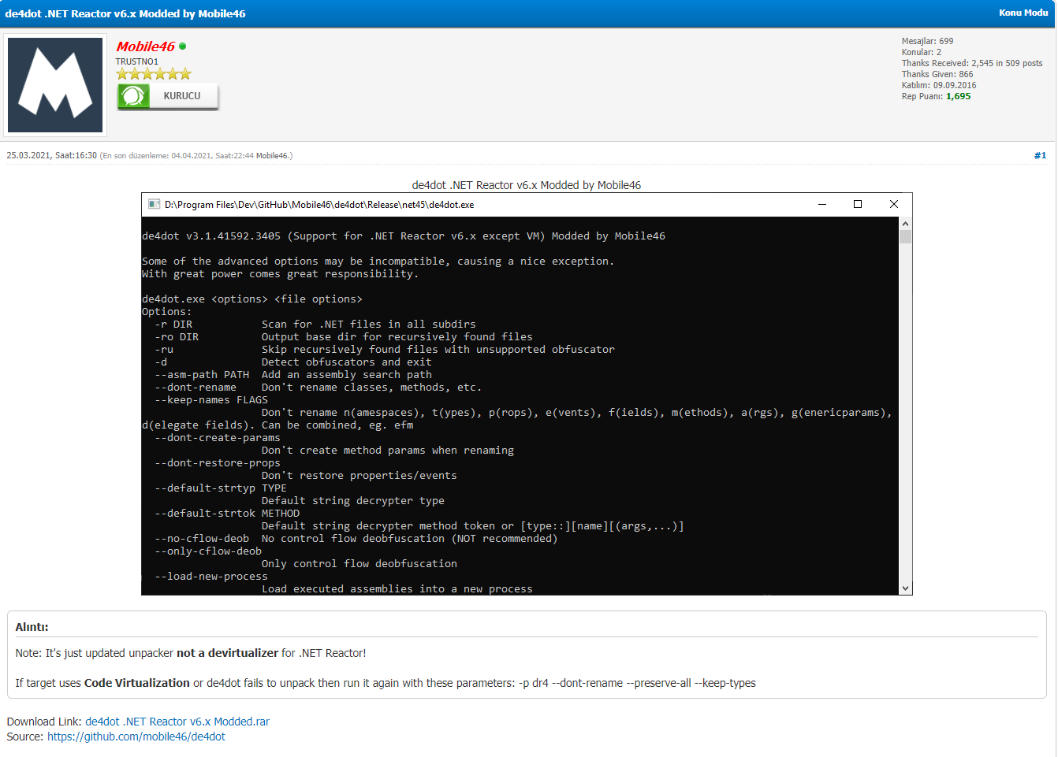Click the gold reputation stars

point(154,74)
